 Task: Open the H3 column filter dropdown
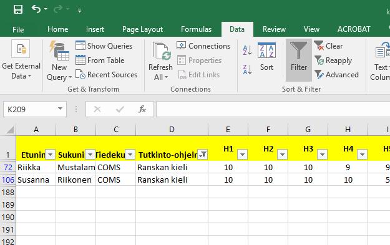323,155
